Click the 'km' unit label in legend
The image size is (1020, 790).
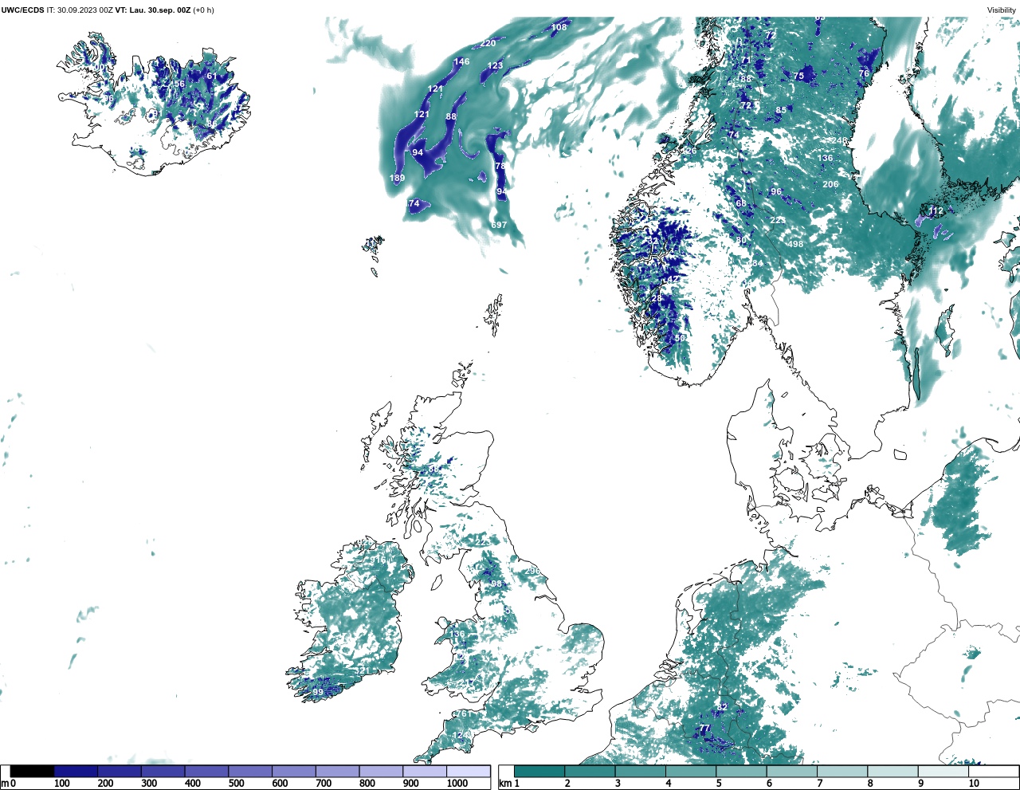tap(504, 784)
